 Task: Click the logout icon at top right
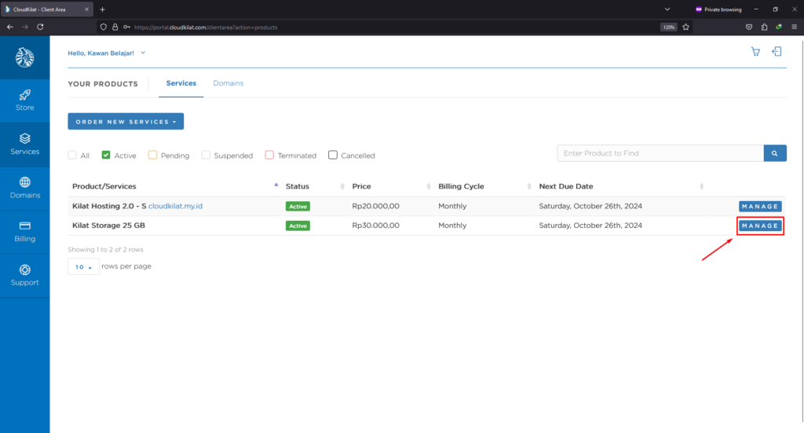point(777,52)
